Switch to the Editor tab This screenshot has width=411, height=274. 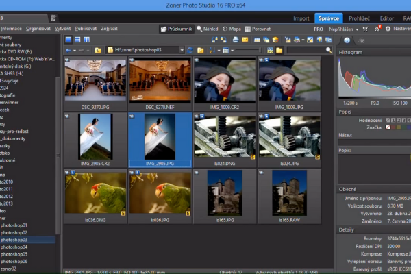[387, 18]
